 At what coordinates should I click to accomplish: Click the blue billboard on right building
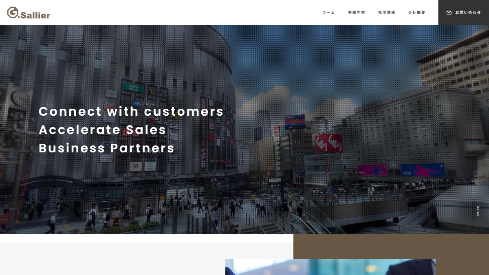pos(423,170)
